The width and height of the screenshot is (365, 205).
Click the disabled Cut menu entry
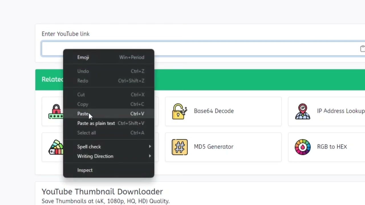(x=108, y=95)
